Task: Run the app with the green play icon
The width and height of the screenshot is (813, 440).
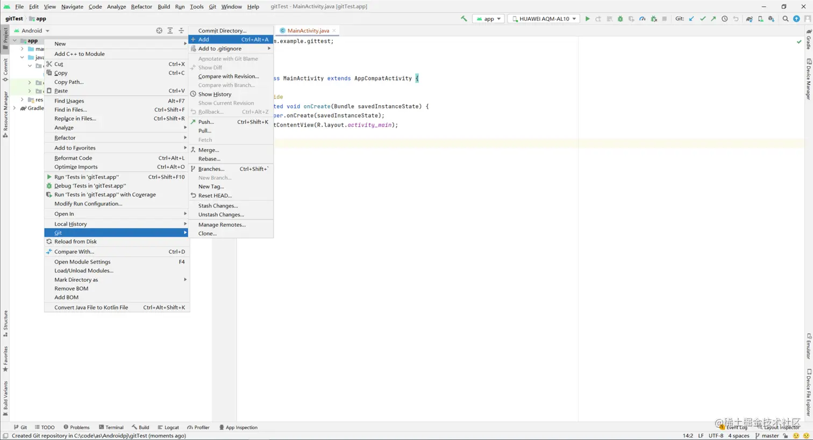Action: 587,19
